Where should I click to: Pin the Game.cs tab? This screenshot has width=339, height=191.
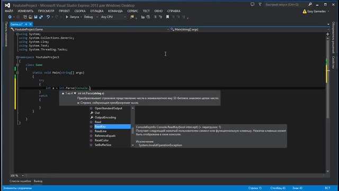click(x=26, y=24)
